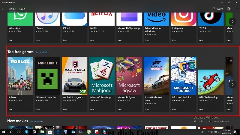This screenshot has width=240, height=135.
Task: Open the three-dot more options menu
Action: 236,9
